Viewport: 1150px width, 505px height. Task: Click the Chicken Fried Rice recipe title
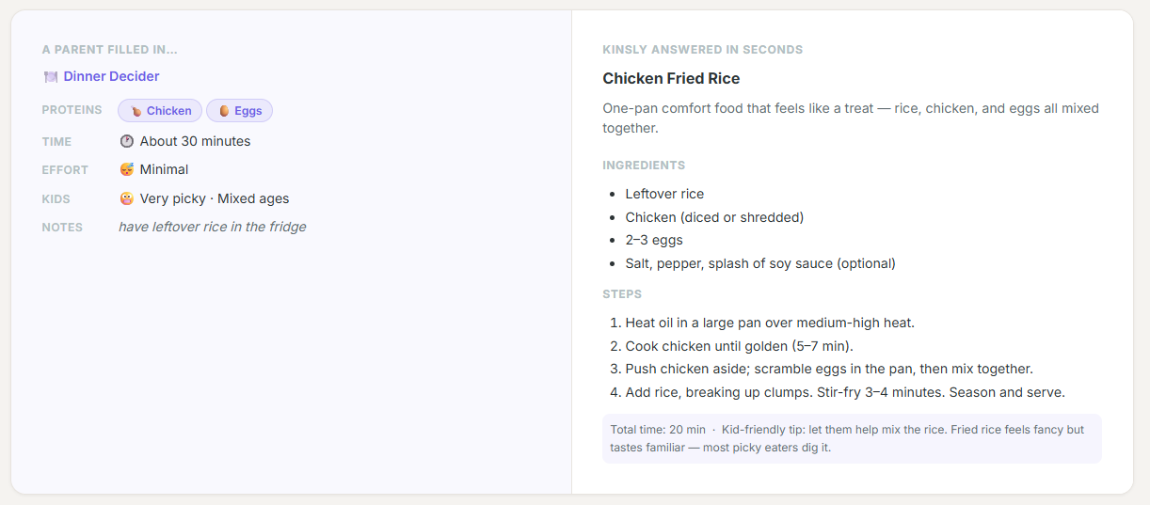point(671,79)
